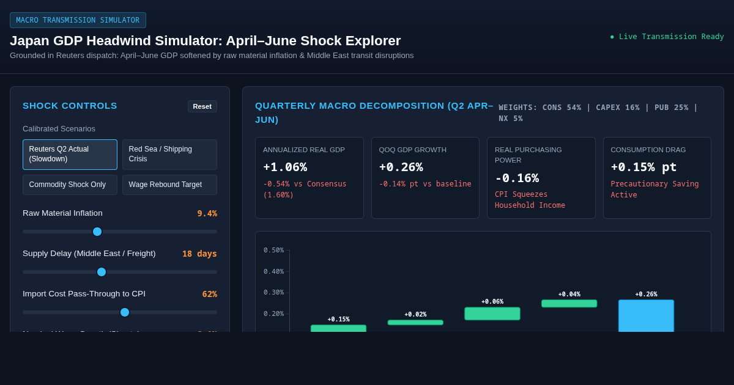Click the Consumption Drag card
This screenshot has height=385, width=734.
point(657,178)
